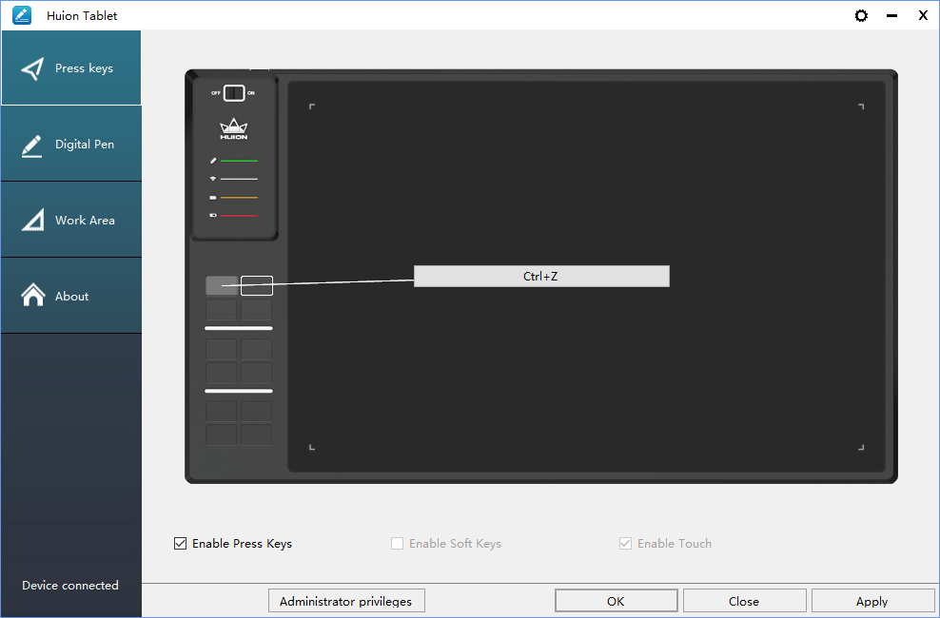Screen dimensions: 940x618
Task: Click the Device connected status text
Action: click(70, 585)
